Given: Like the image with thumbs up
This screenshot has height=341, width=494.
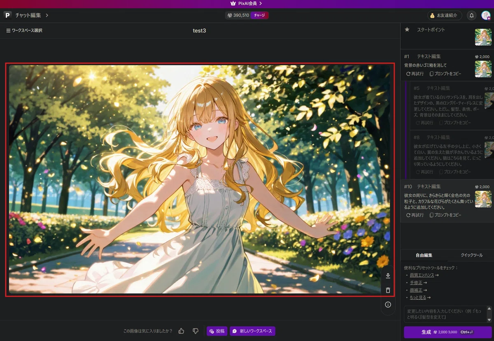Looking at the screenshot, I should [182, 331].
